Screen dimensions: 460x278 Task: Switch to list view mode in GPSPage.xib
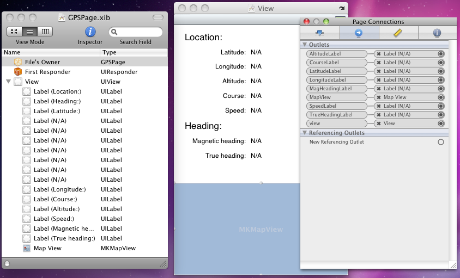tap(29, 32)
